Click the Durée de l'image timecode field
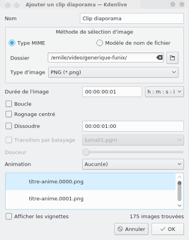 (112, 92)
